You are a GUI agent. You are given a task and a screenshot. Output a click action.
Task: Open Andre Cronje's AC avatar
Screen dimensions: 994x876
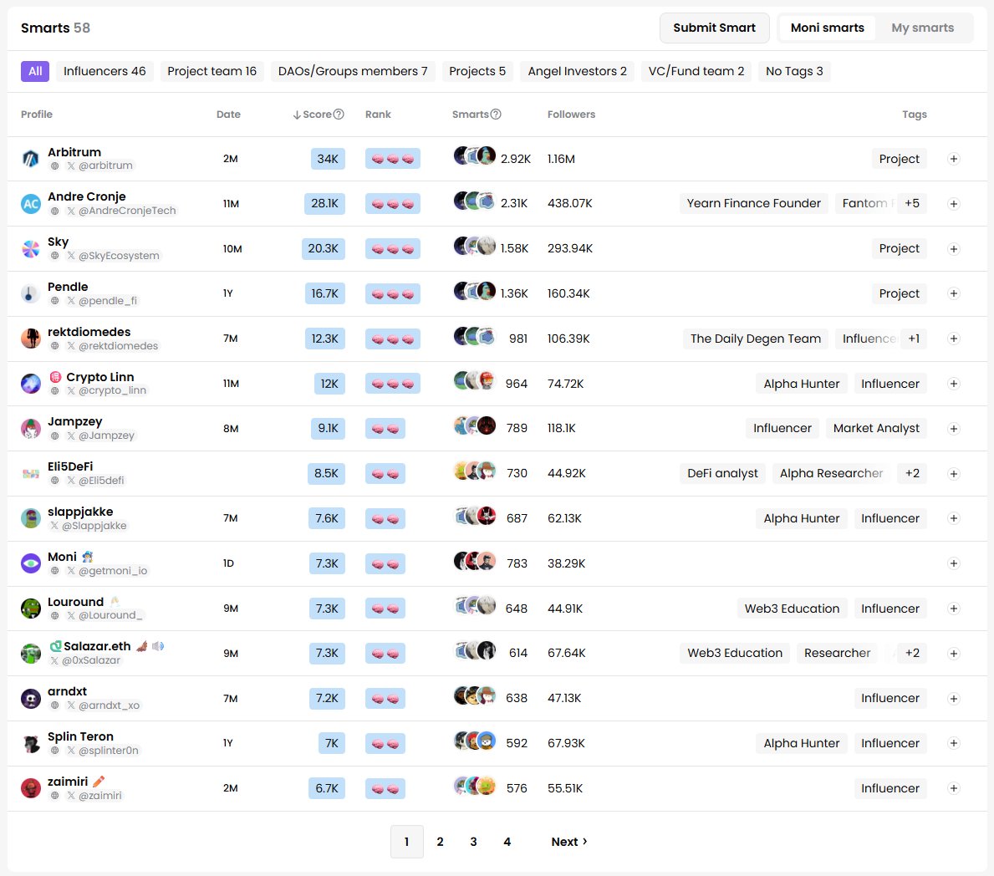click(x=30, y=203)
